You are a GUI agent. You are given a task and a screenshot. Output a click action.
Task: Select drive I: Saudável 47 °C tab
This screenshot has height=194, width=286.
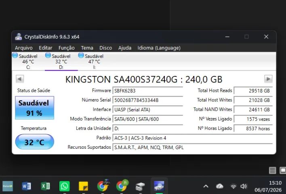[x=94, y=61]
